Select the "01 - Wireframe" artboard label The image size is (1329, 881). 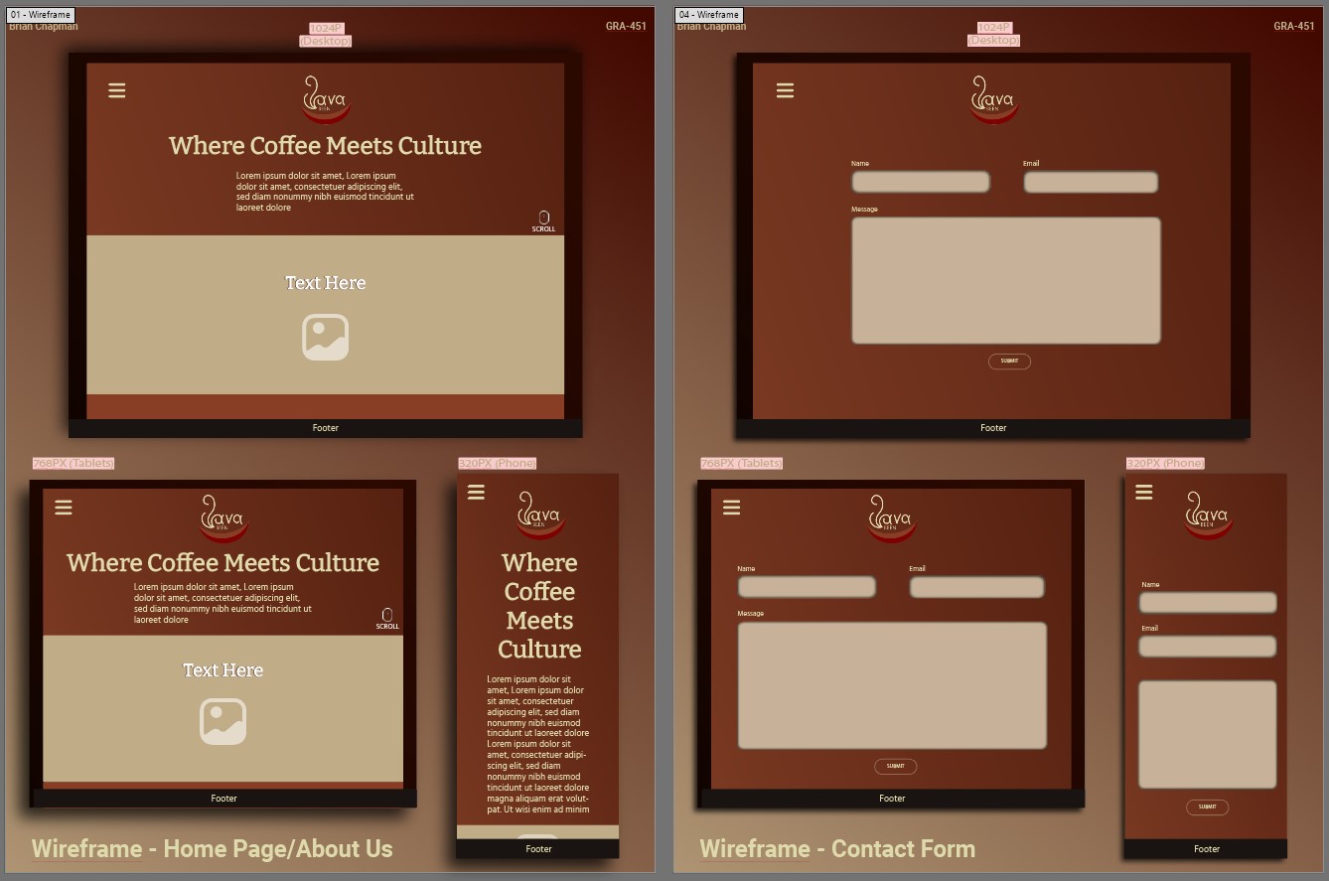(41, 15)
